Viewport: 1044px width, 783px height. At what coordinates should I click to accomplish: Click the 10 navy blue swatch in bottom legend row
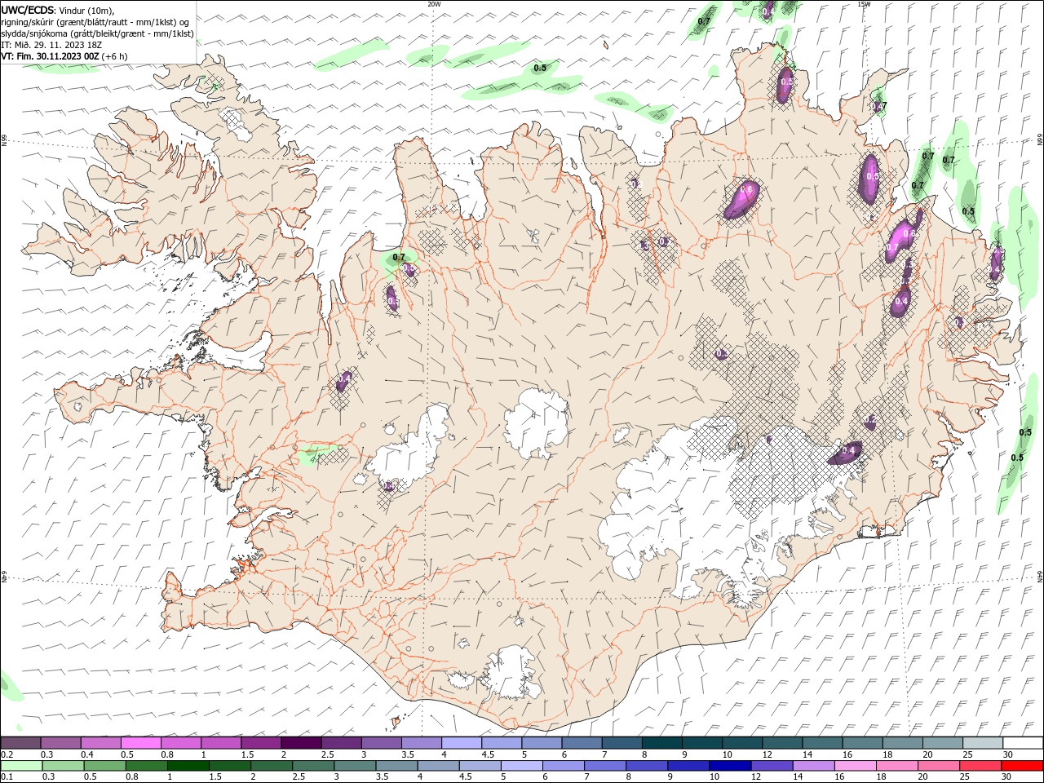tap(729, 766)
